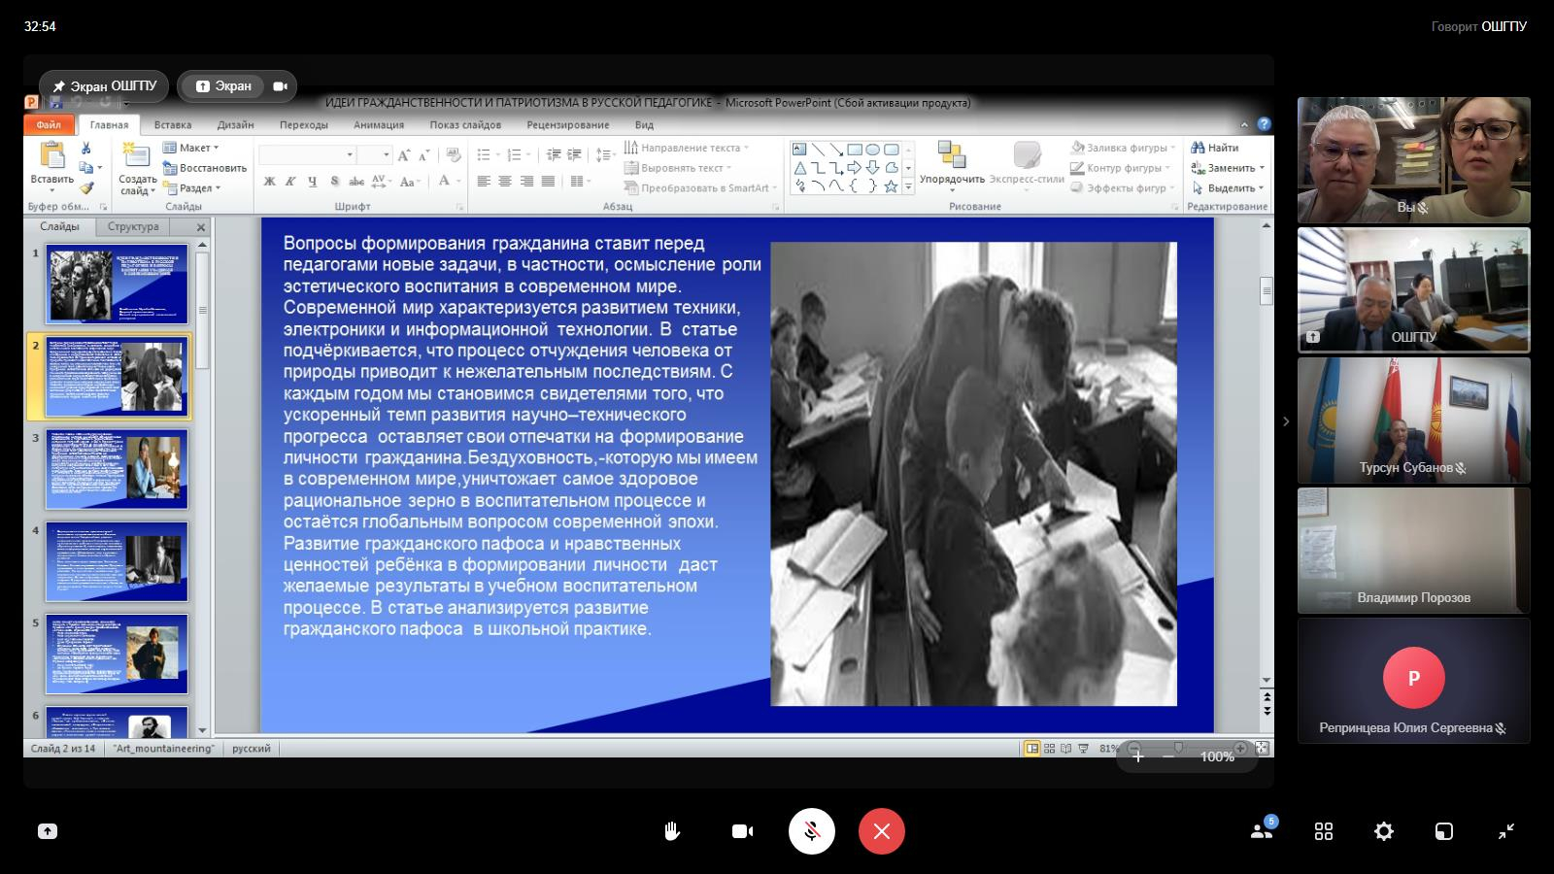The height and width of the screenshot is (874, 1554).
Task: Switch to the grid layout view
Action: pyautogui.click(x=1324, y=831)
